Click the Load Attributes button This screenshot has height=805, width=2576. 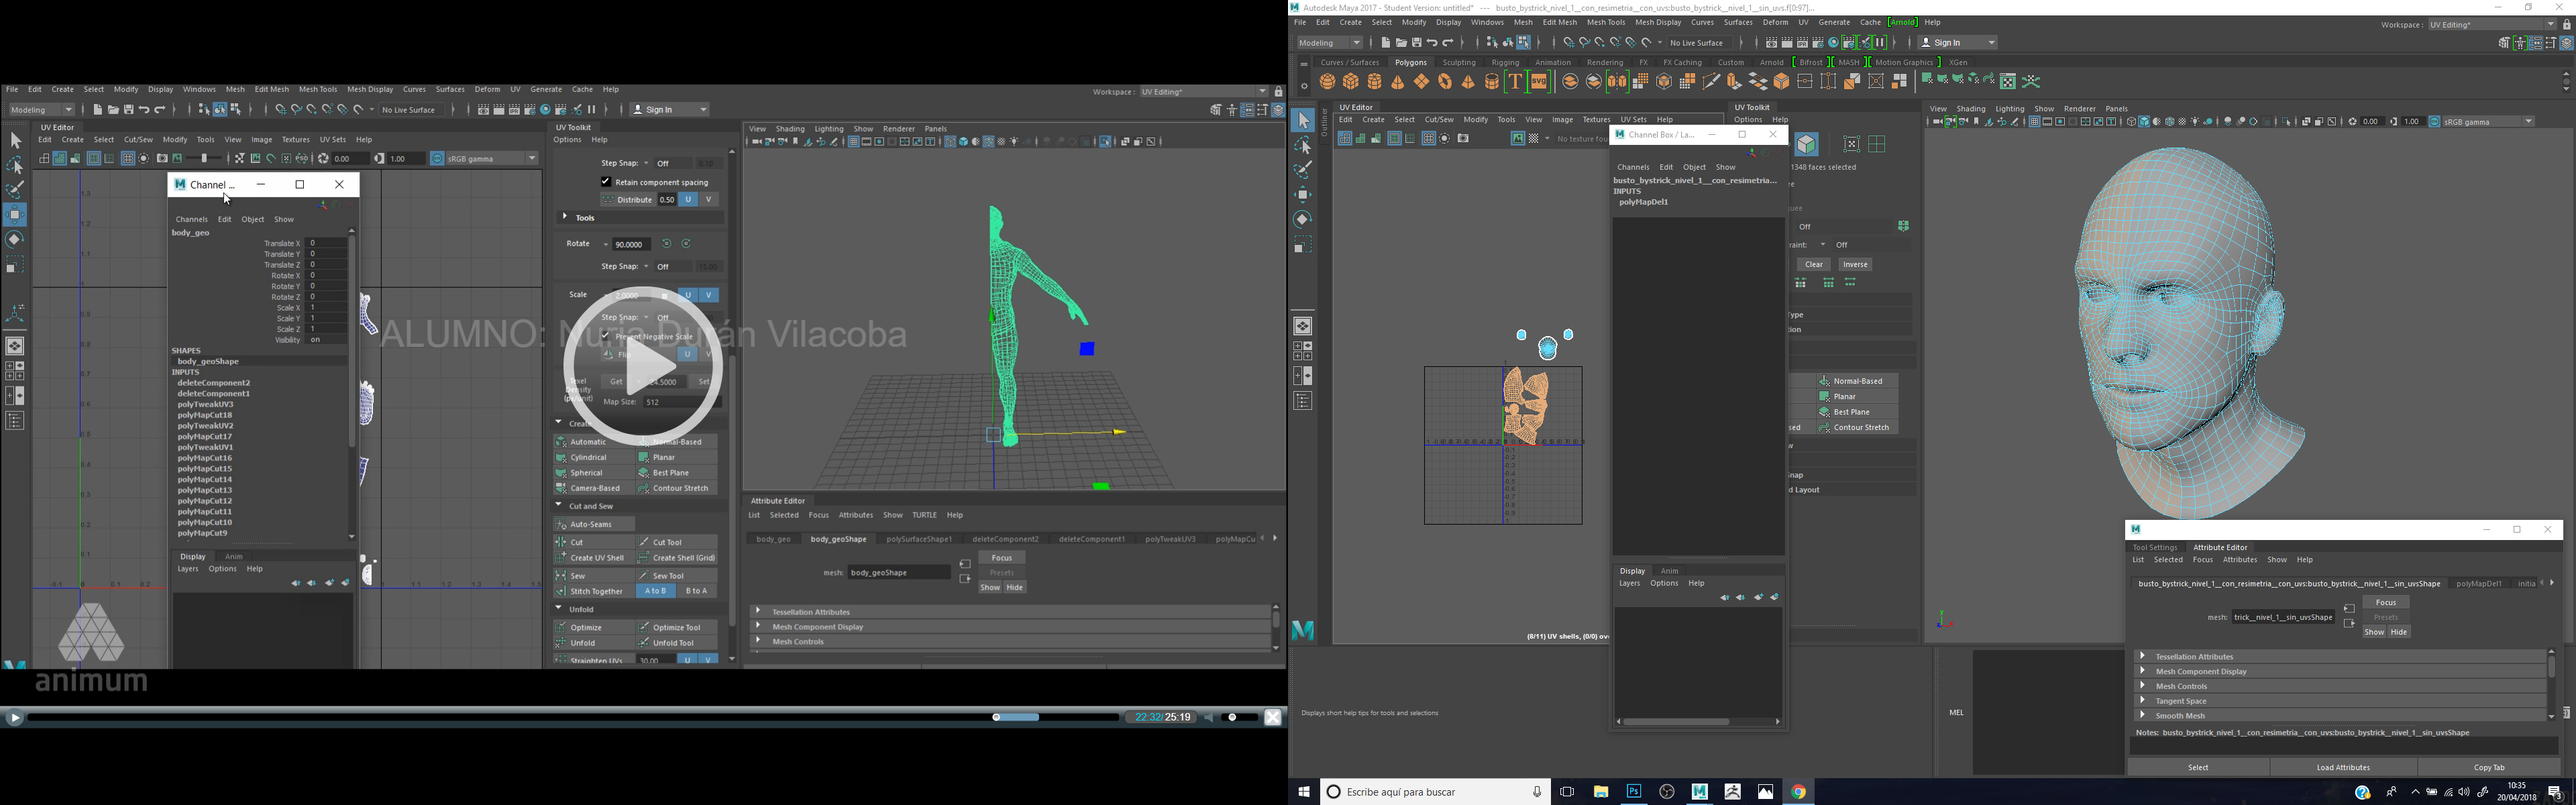pyautogui.click(x=2343, y=767)
